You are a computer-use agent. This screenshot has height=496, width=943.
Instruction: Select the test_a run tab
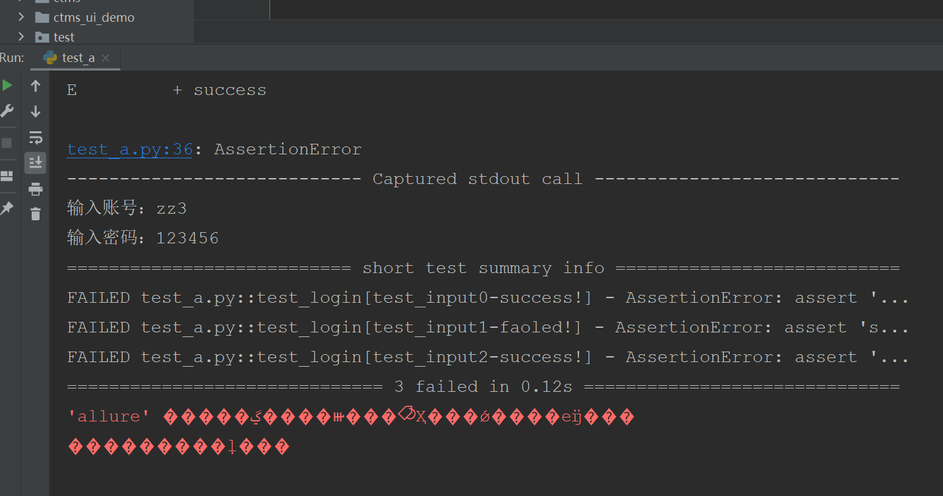coord(78,58)
